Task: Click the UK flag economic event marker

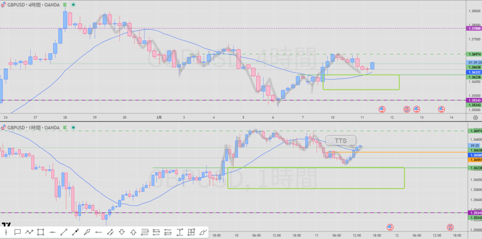Action: pos(407,109)
